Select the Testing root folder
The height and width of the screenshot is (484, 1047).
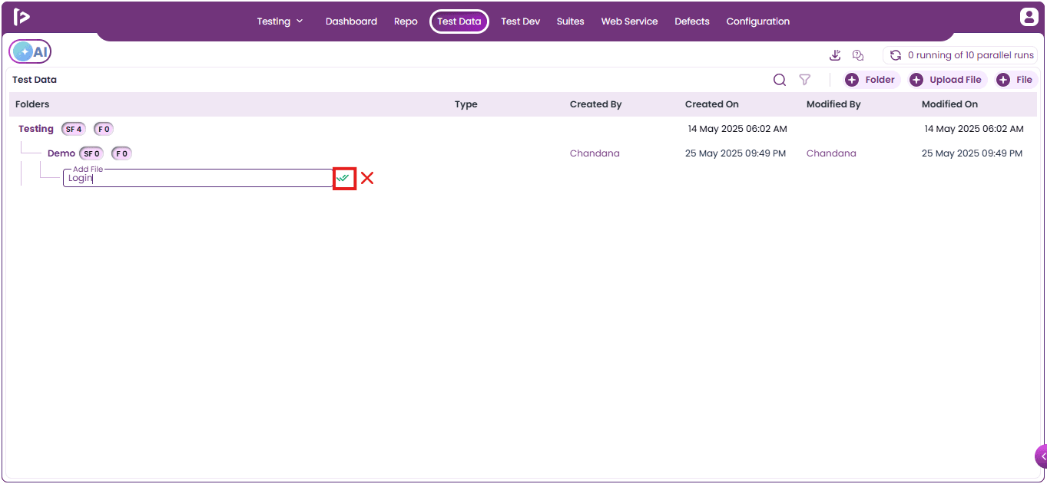36,129
